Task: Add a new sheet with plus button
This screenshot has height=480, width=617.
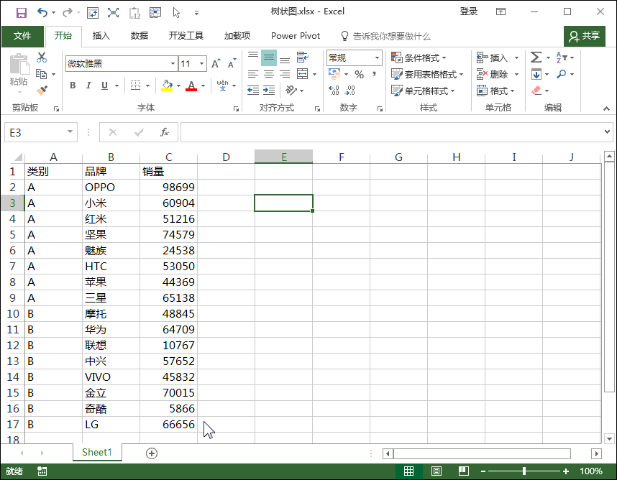Action: pyautogui.click(x=152, y=453)
